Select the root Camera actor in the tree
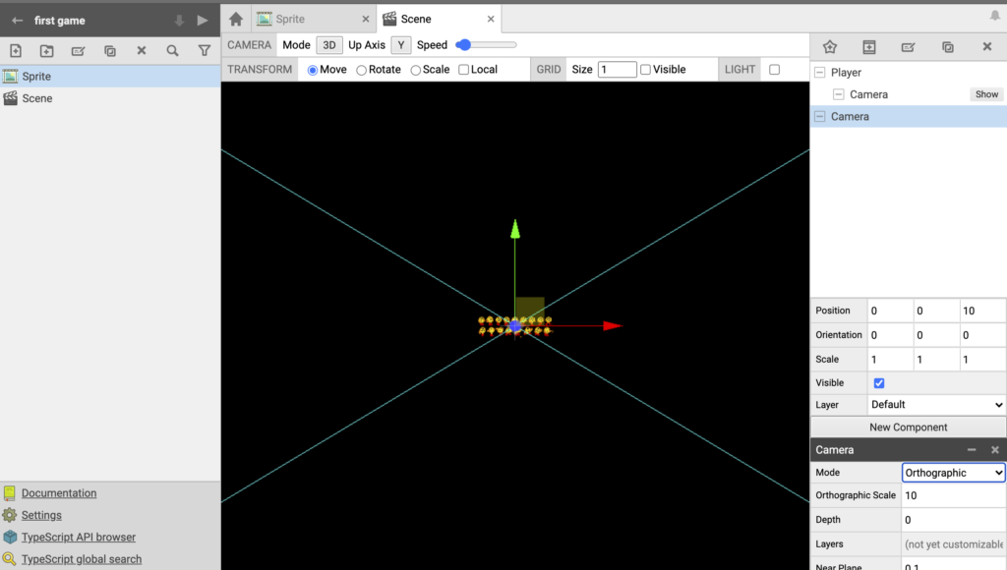This screenshot has height=570, width=1007. [908, 116]
